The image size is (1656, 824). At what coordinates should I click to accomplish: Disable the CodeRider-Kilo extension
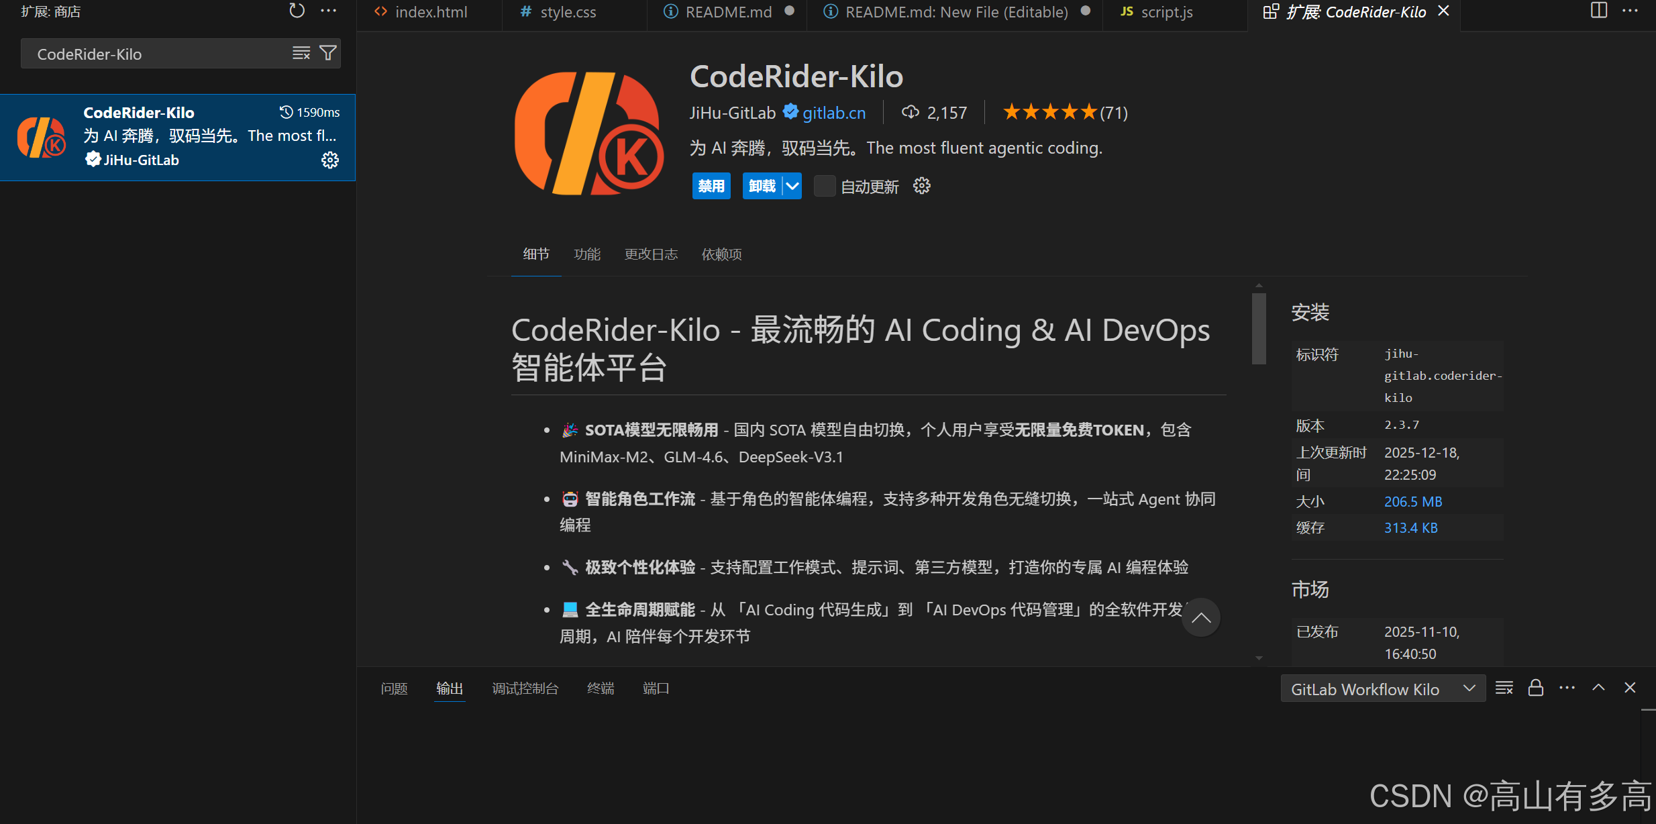click(x=711, y=186)
